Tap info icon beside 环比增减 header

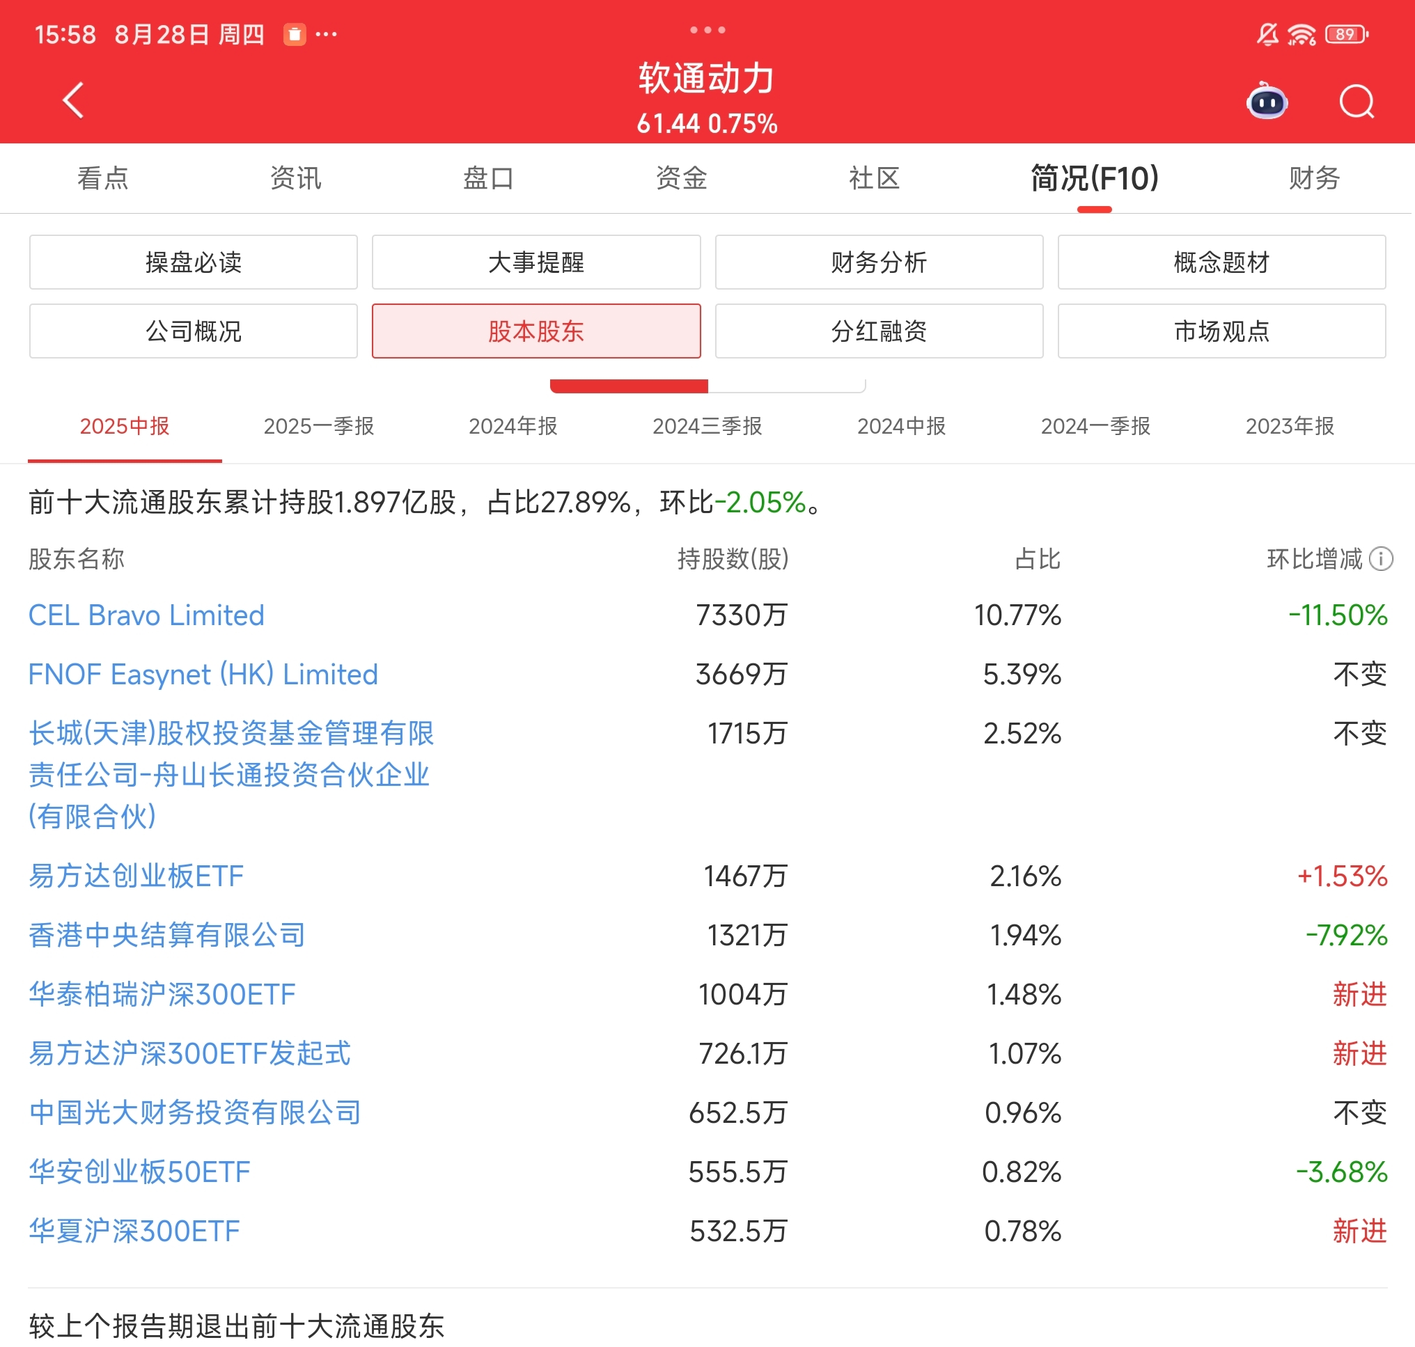(1380, 558)
